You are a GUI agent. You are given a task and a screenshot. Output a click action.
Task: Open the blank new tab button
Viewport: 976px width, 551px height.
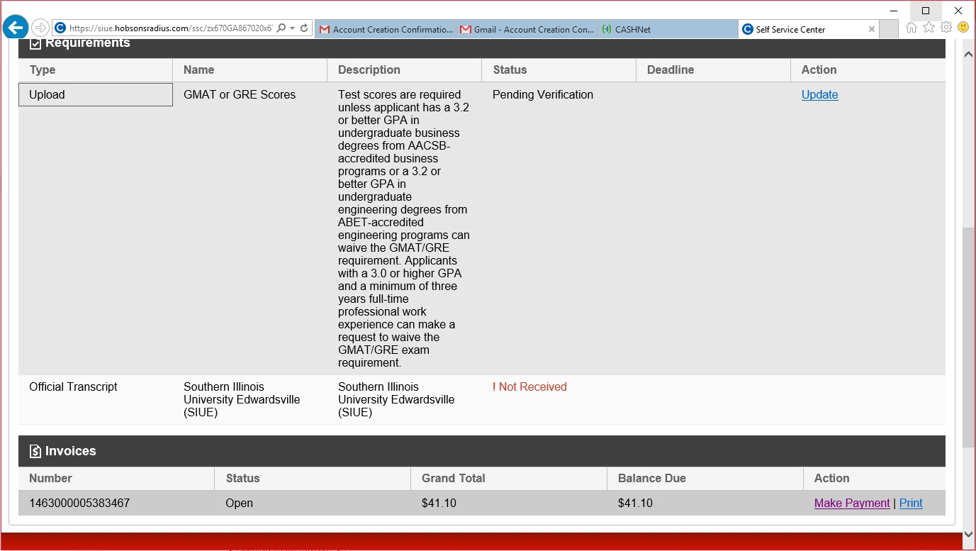click(889, 29)
